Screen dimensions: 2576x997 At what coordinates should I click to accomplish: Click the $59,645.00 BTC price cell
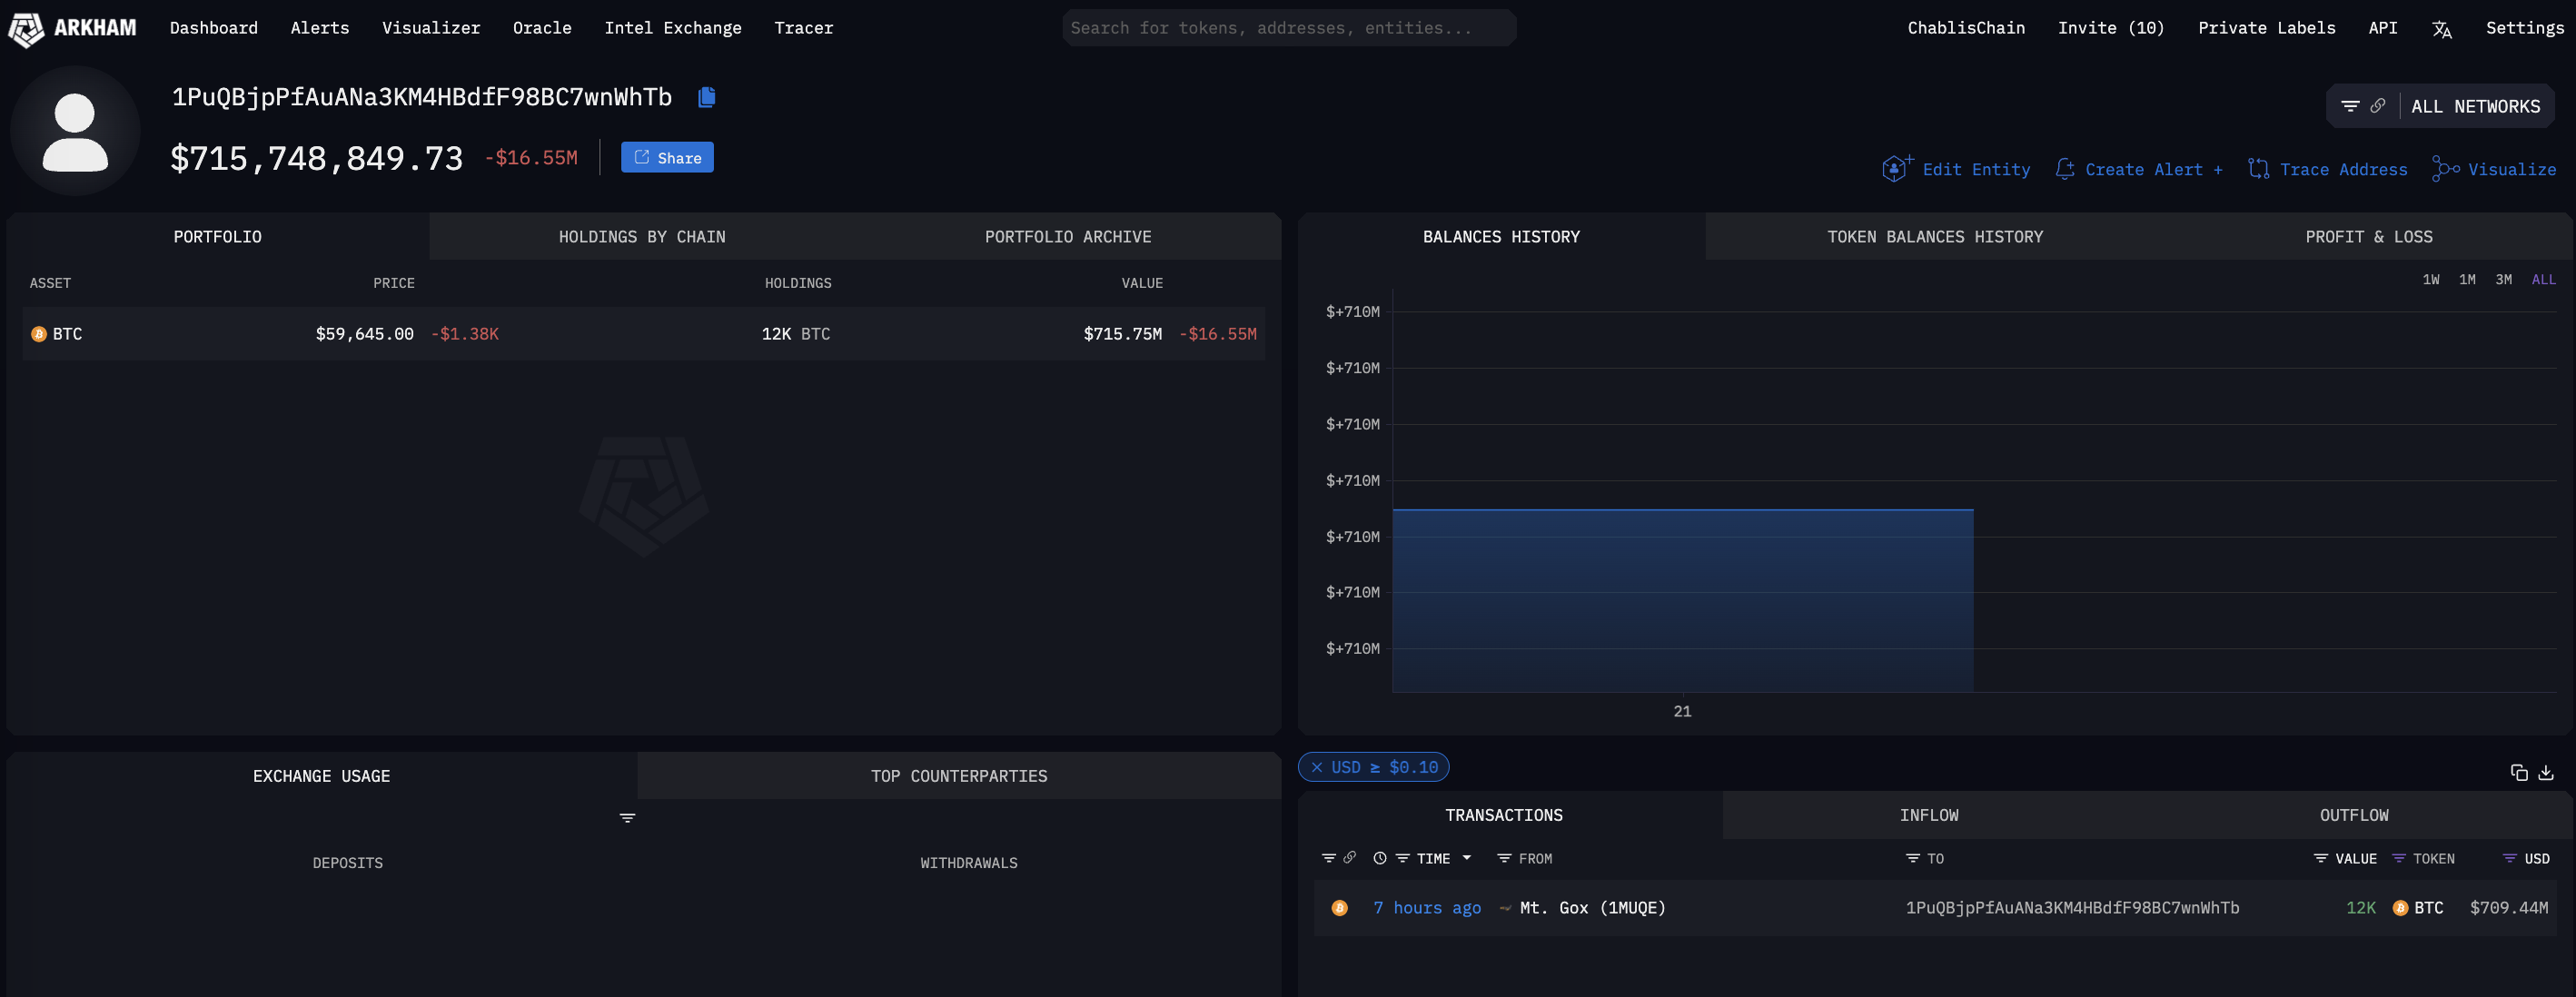click(x=364, y=334)
